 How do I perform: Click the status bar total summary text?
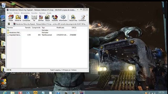[63, 70]
